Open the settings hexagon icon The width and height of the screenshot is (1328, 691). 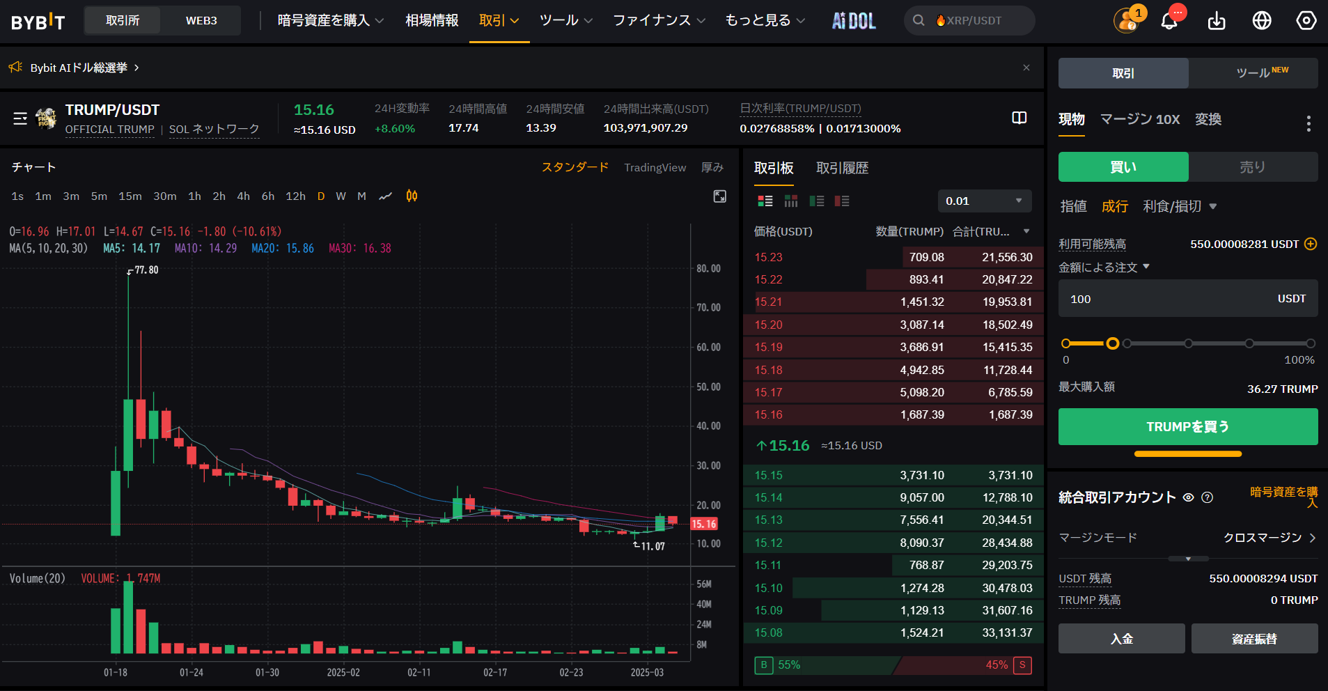point(1306,21)
